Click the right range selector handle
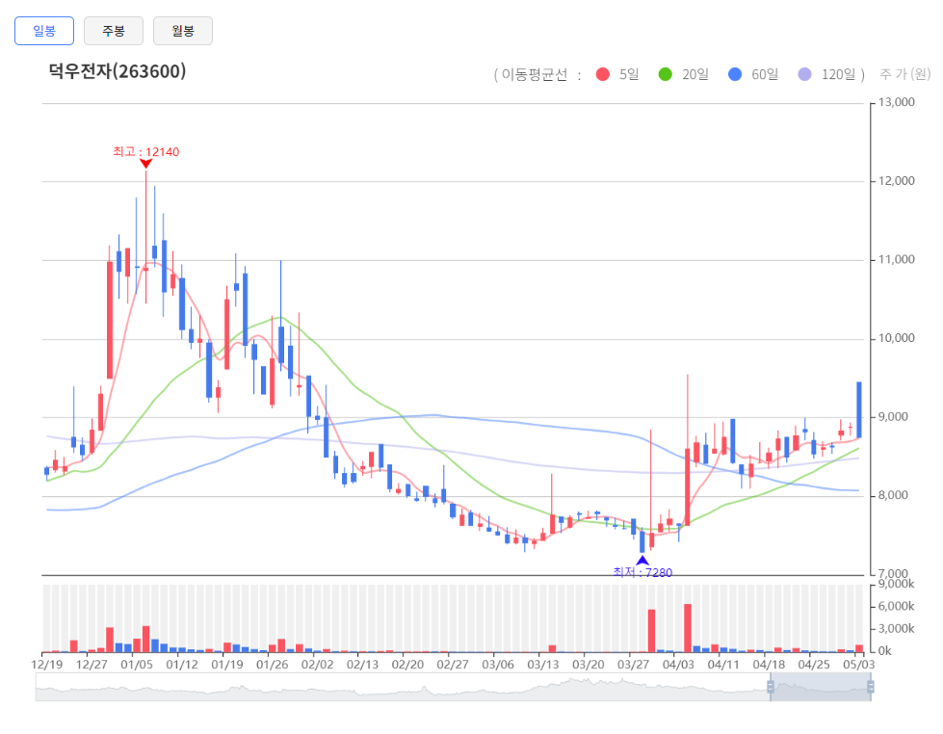This screenshot has height=734, width=943. pos(870,687)
